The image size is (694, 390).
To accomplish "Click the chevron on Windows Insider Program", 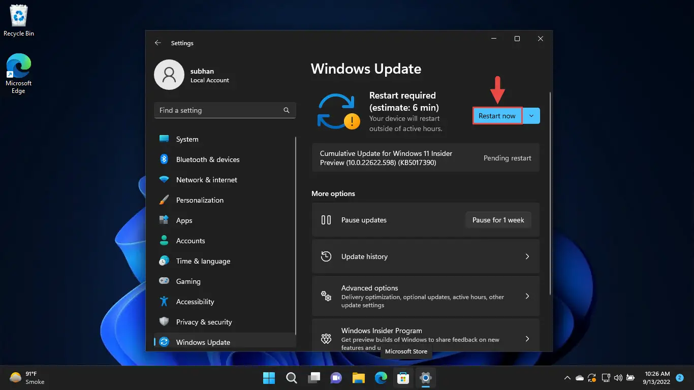I will click(527, 339).
